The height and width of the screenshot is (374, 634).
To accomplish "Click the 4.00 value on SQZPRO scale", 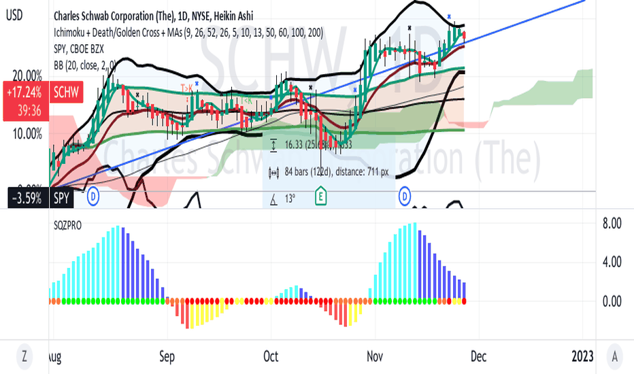I will click(x=612, y=262).
